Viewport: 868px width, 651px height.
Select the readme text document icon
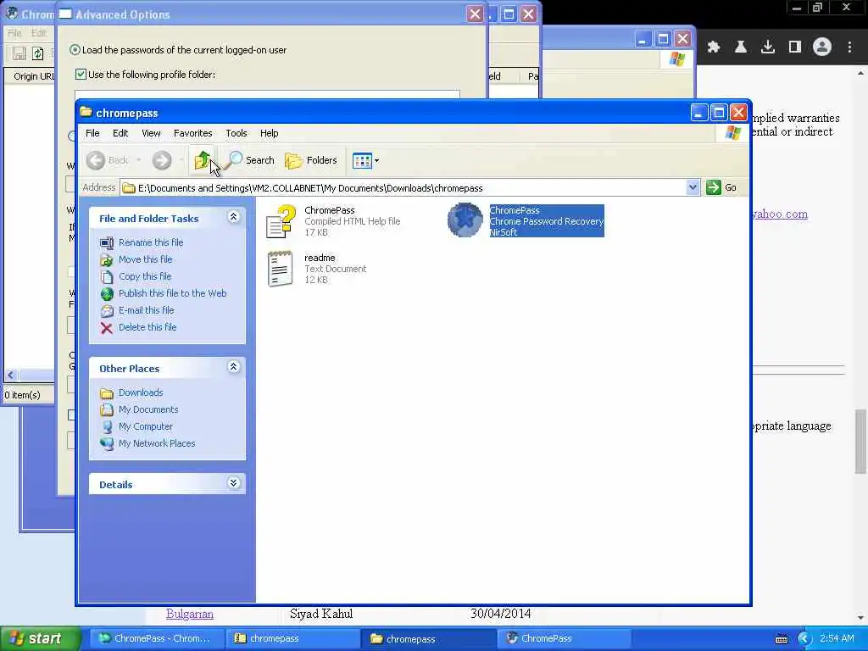coord(280,269)
